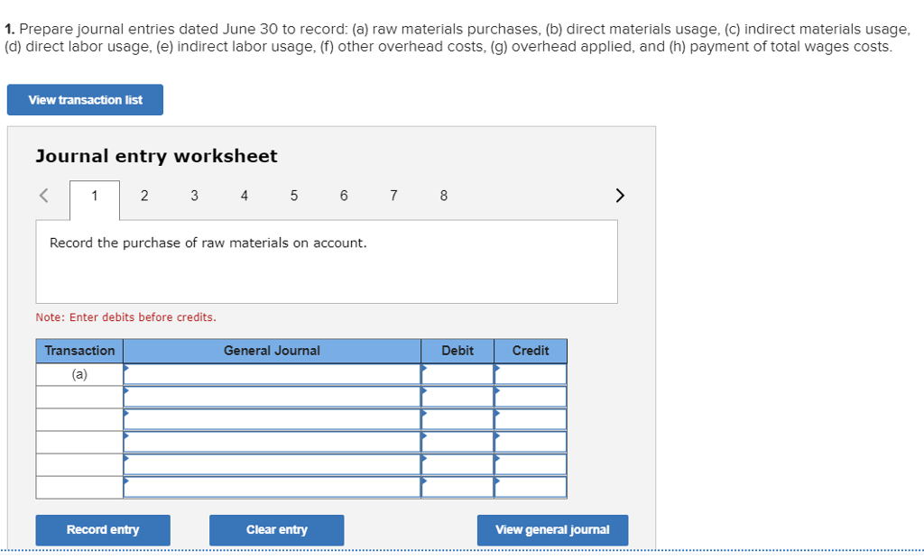Open General Journal account dropdown in fifth row
Screen dimensions: 924x559
point(272,464)
